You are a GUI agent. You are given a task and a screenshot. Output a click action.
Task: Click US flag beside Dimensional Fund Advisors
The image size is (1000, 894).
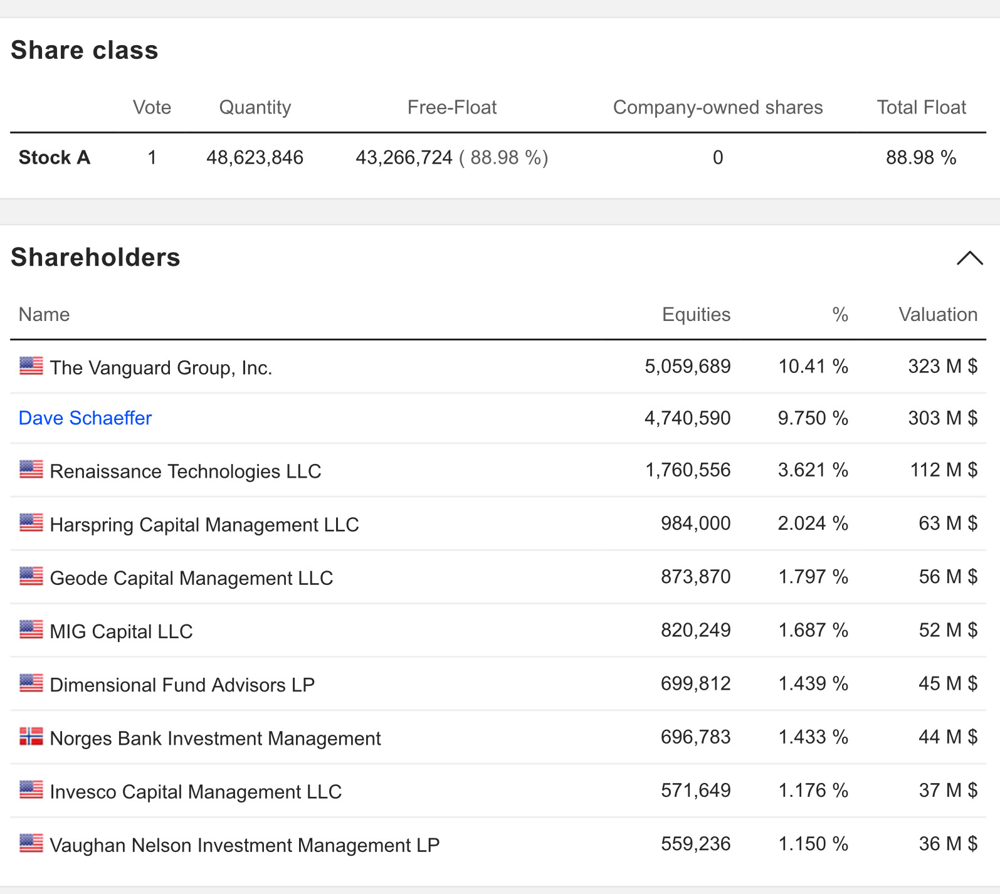[31, 683]
